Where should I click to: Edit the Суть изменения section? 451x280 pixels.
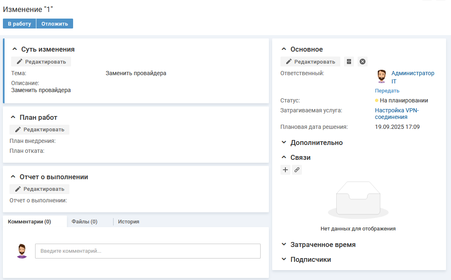point(41,62)
